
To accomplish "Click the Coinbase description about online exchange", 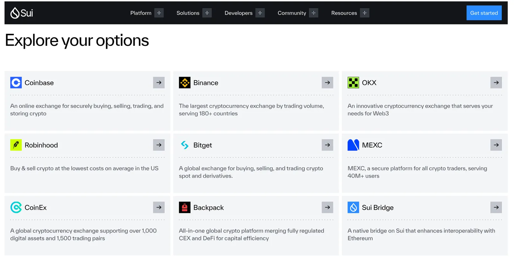I will pyautogui.click(x=87, y=110).
